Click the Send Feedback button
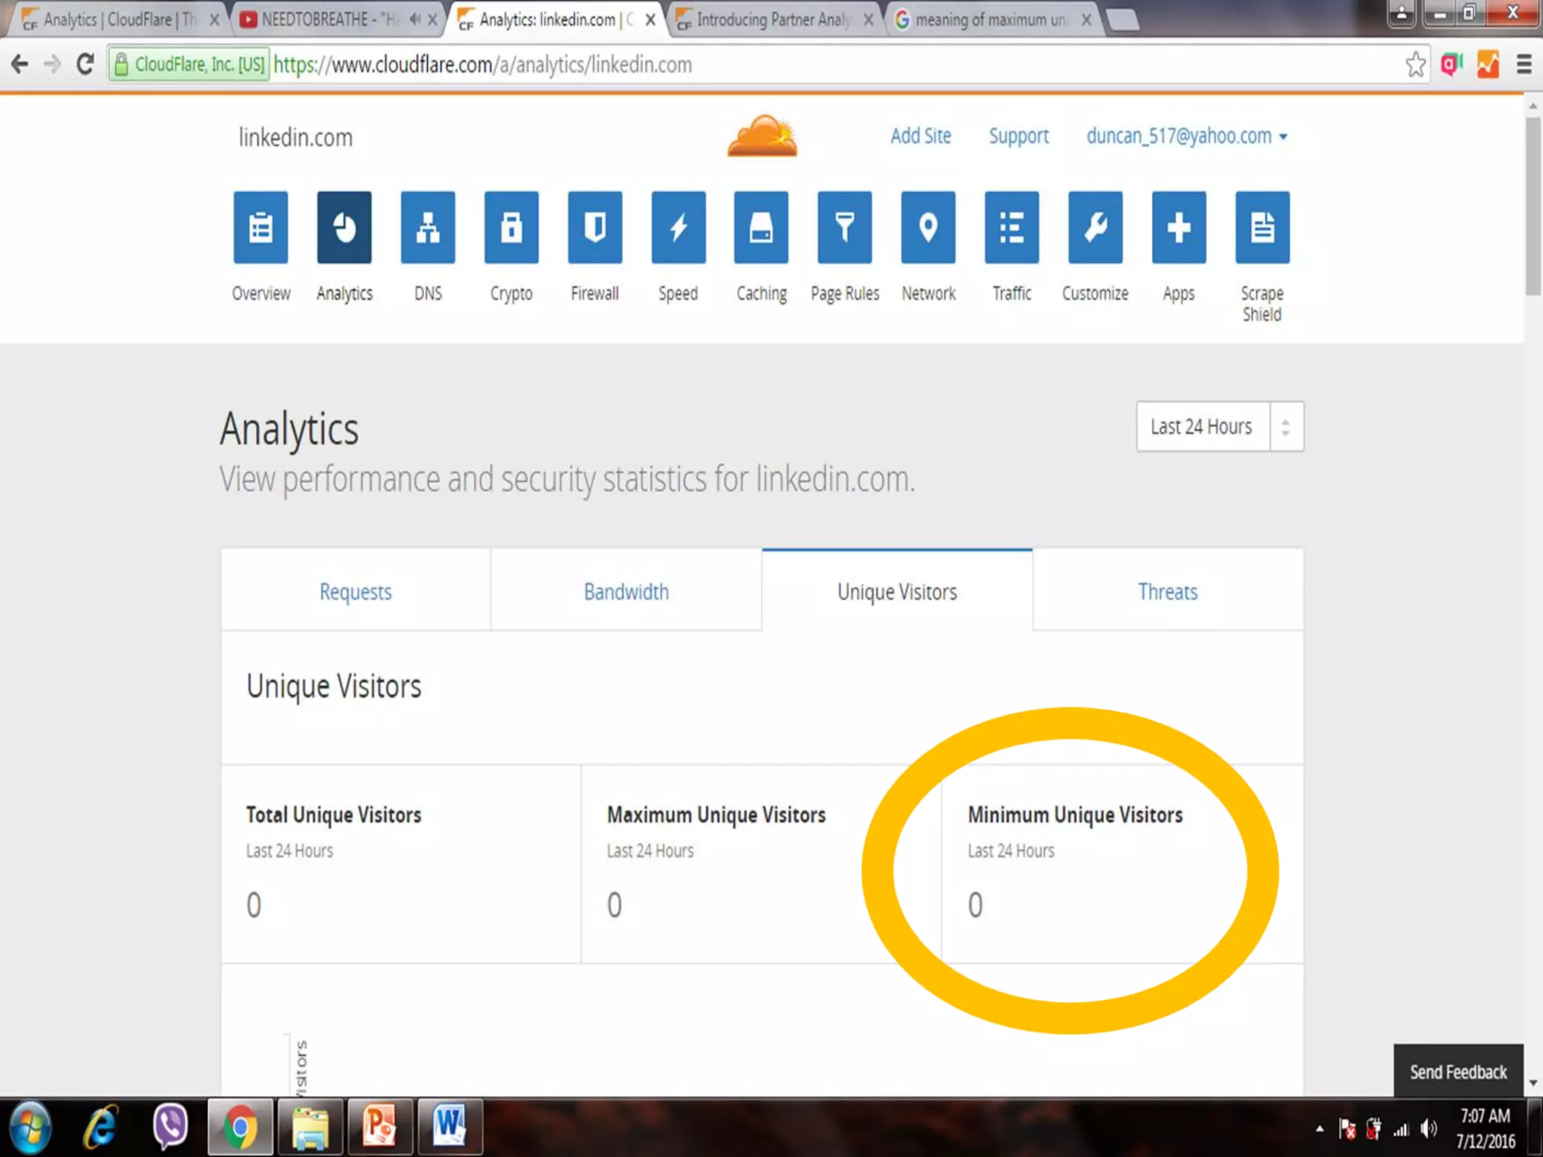Screen dimensions: 1543x1157 (x=1458, y=1071)
